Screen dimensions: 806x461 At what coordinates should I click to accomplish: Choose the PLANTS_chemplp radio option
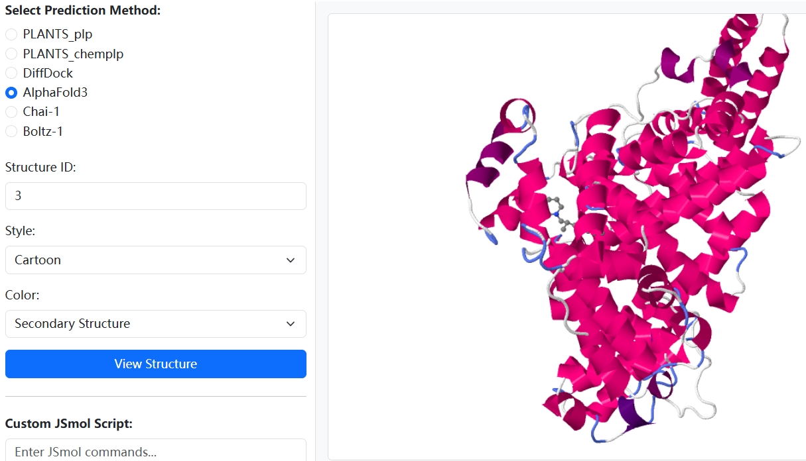pyautogui.click(x=11, y=54)
